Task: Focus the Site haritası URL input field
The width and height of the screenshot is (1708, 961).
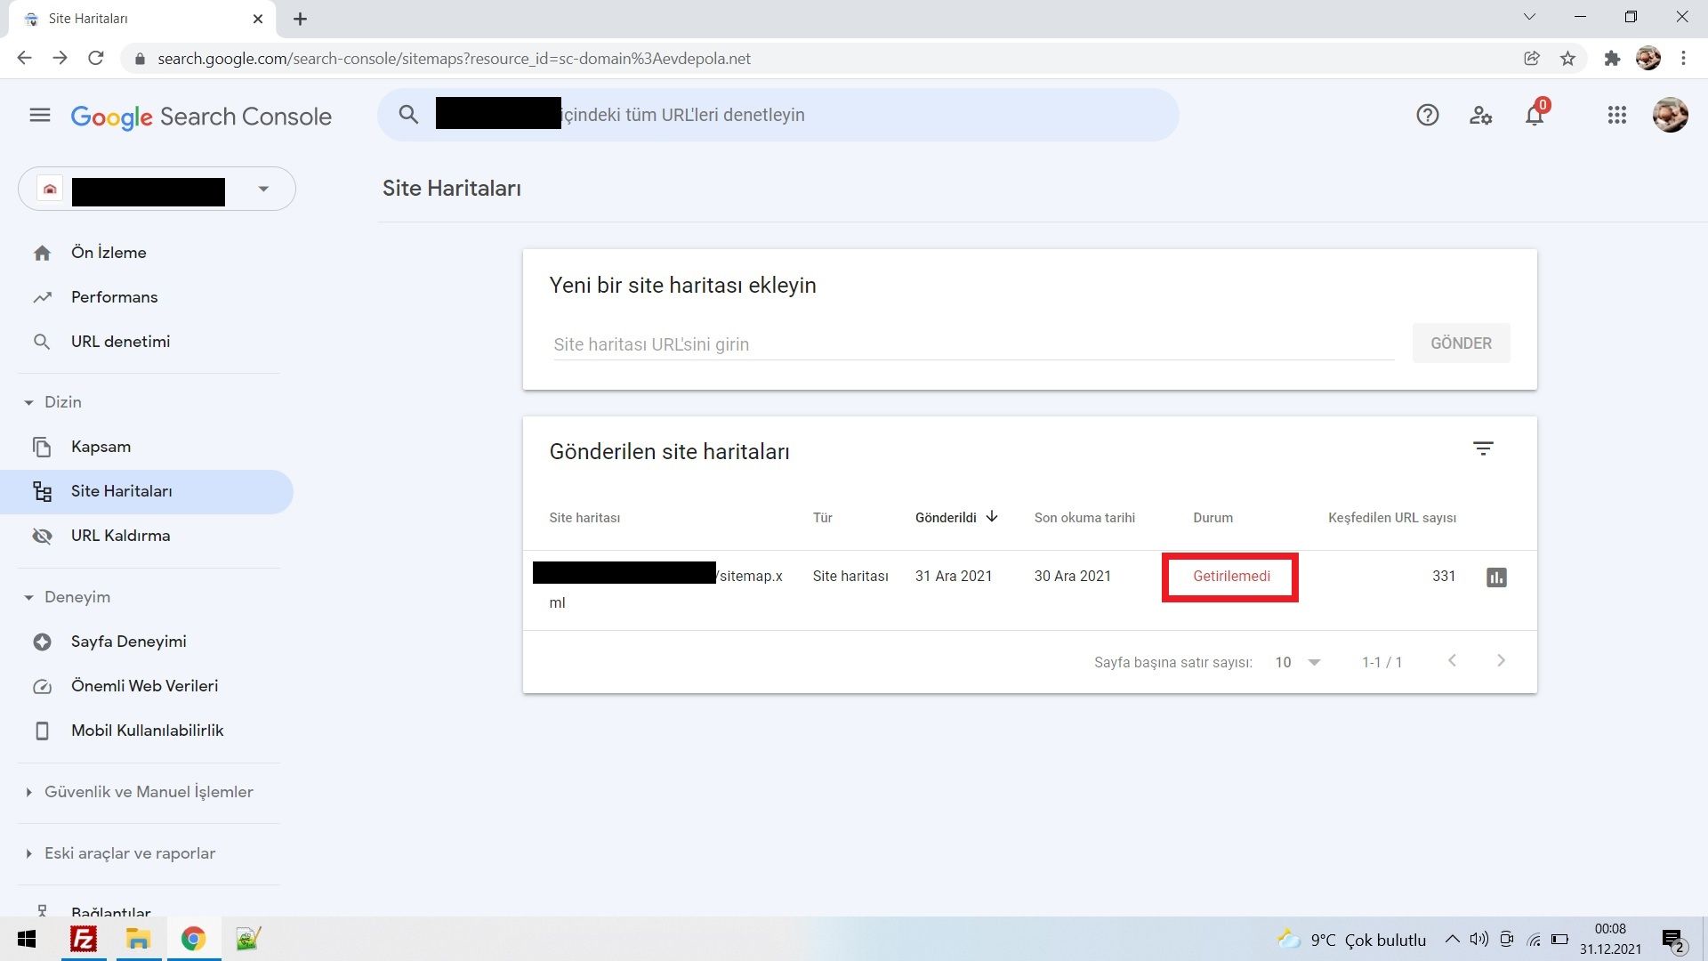Action: tap(972, 344)
